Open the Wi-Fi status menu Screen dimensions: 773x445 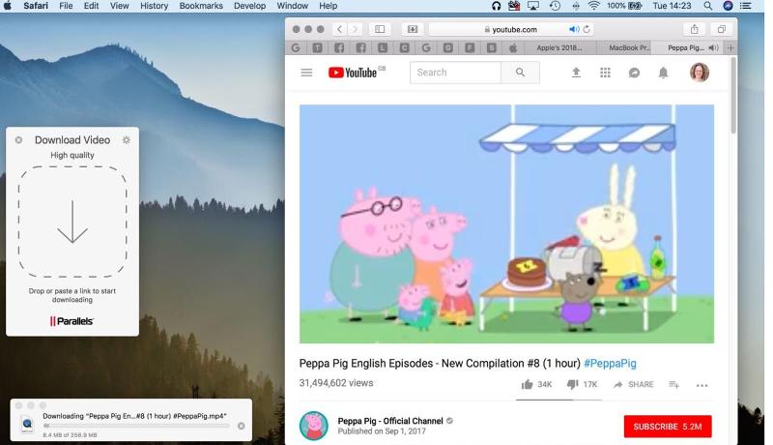click(594, 6)
